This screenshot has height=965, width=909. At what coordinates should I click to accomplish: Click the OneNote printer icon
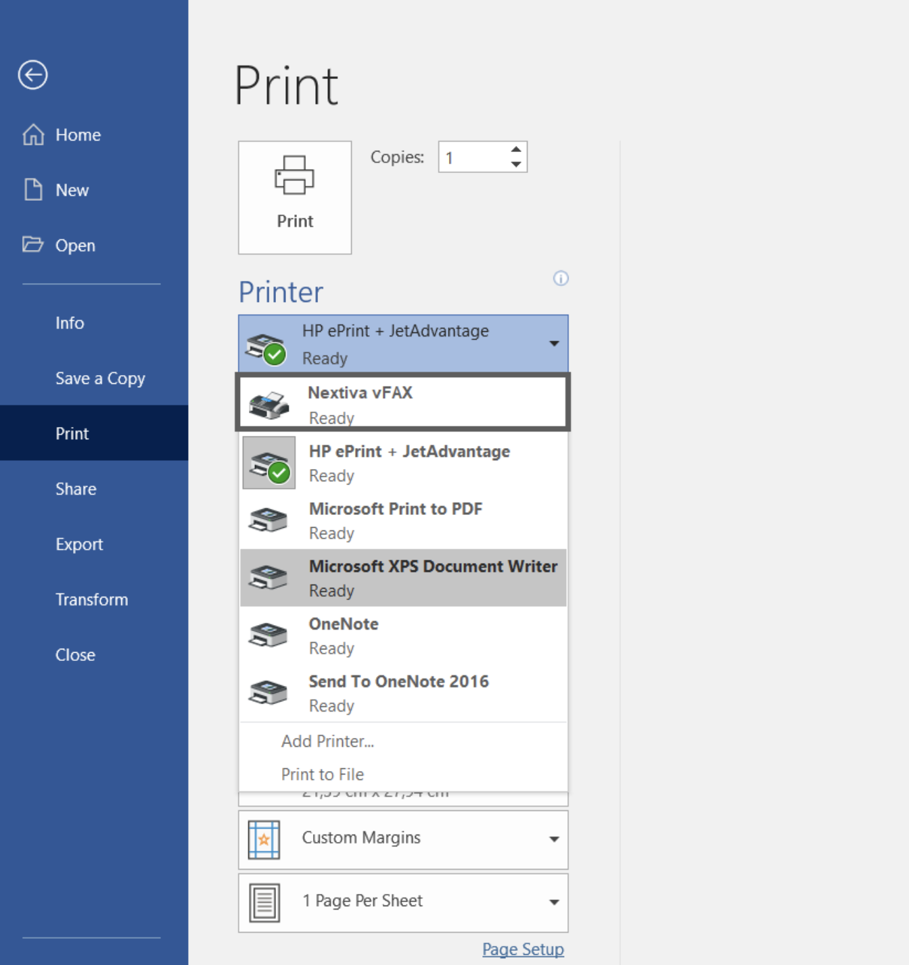(x=268, y=635)
